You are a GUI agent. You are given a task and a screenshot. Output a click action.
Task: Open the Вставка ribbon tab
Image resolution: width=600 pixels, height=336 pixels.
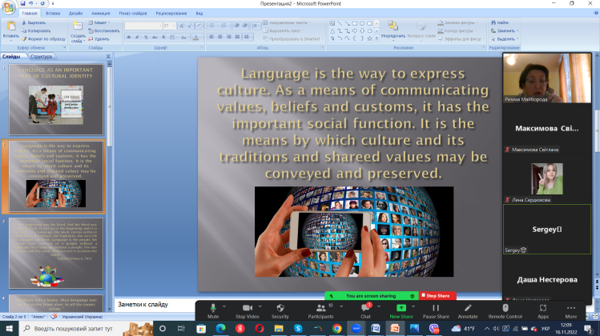(53, 13)
